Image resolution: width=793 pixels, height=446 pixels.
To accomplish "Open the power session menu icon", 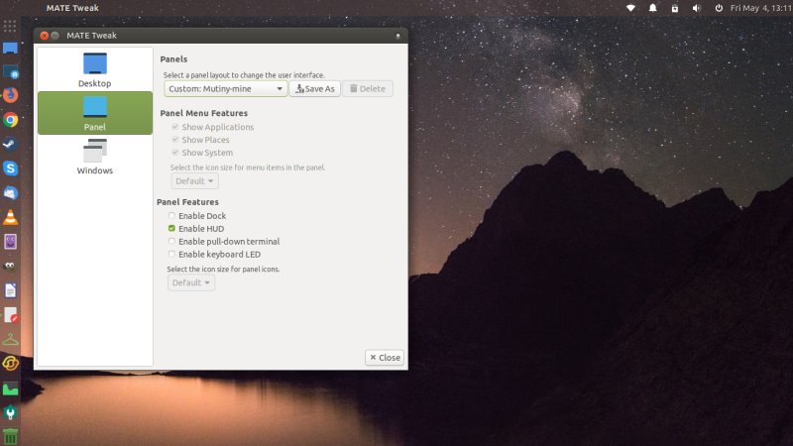I will pyautogui.click(x=719, y=8).
